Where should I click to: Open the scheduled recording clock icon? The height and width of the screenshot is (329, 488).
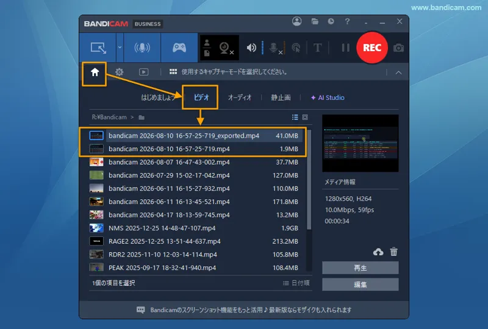[x=331, y=21]
